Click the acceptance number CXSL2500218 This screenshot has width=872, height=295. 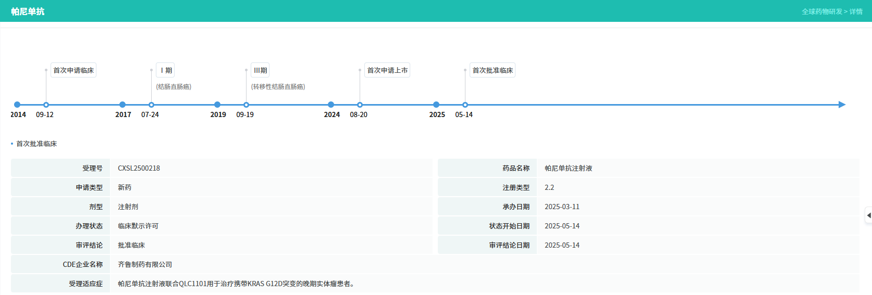pos(139,168)
